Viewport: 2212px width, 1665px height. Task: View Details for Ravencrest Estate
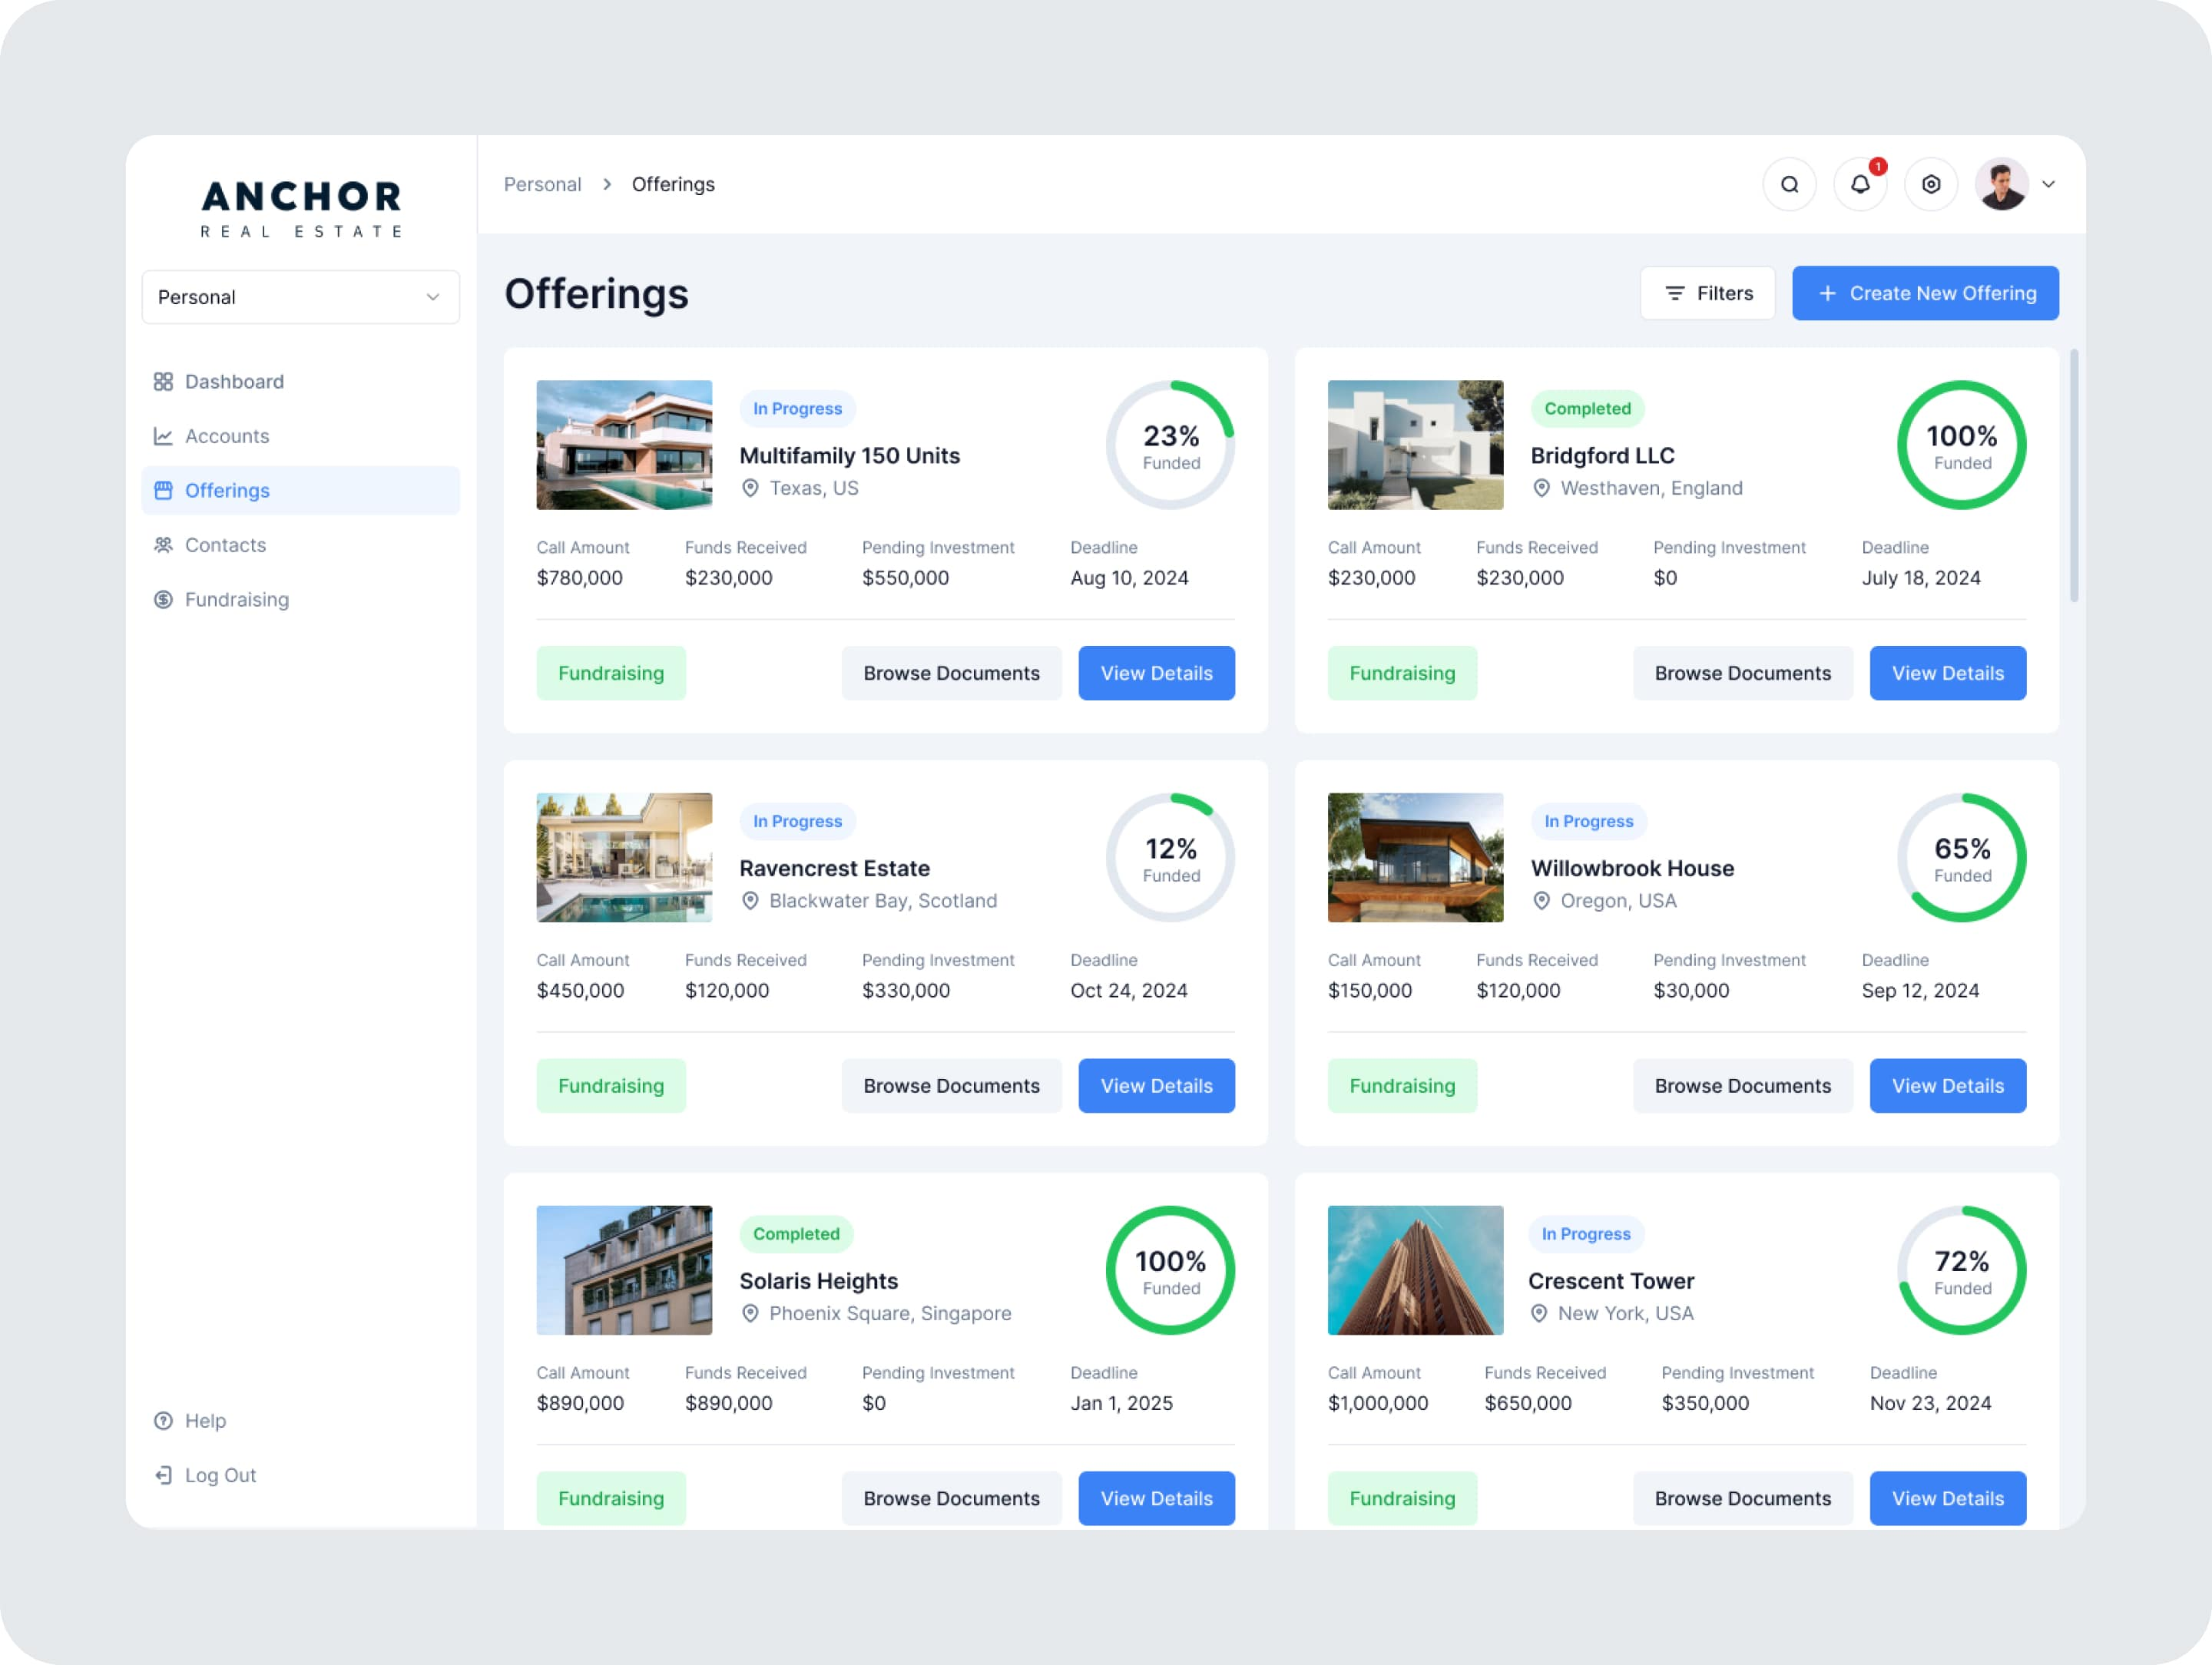[x=1156, y=1085]
